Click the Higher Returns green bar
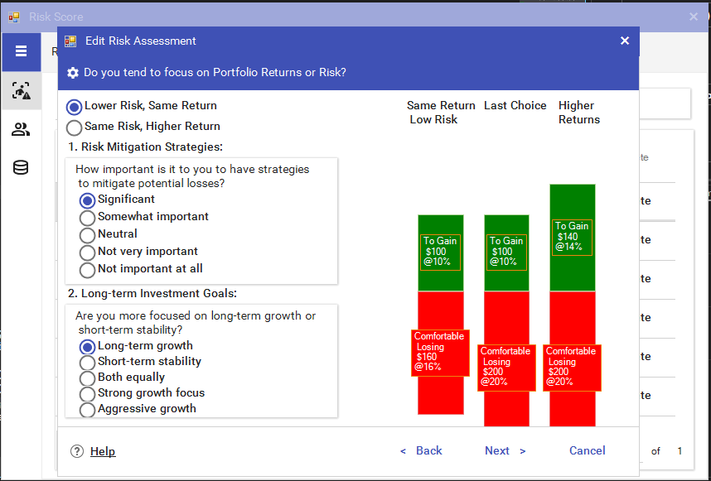711x481 pixels. (573, 238)
